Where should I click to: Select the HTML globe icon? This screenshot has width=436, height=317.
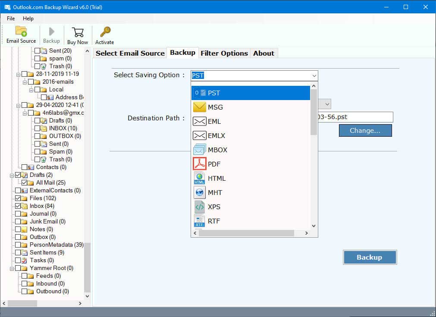tap(199, 178)
